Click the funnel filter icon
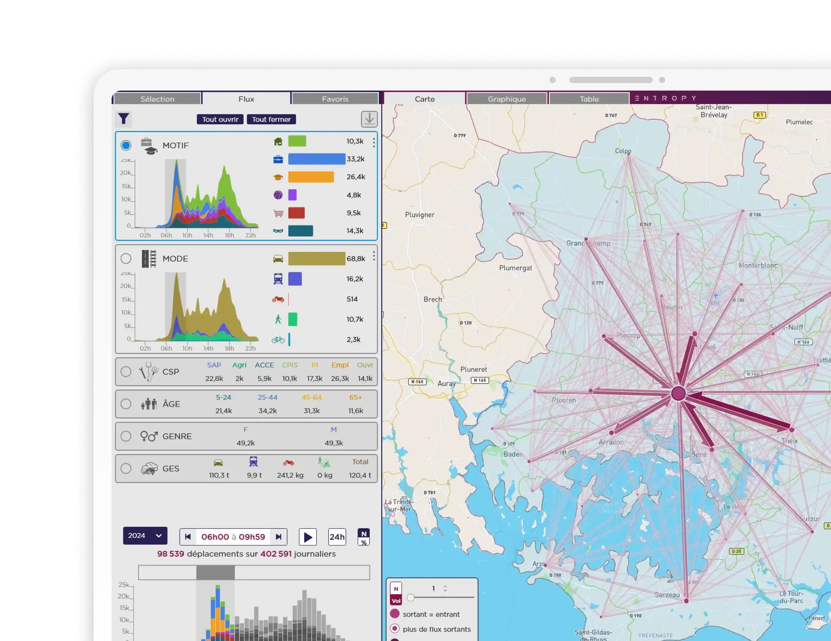 tap(124, 119)
